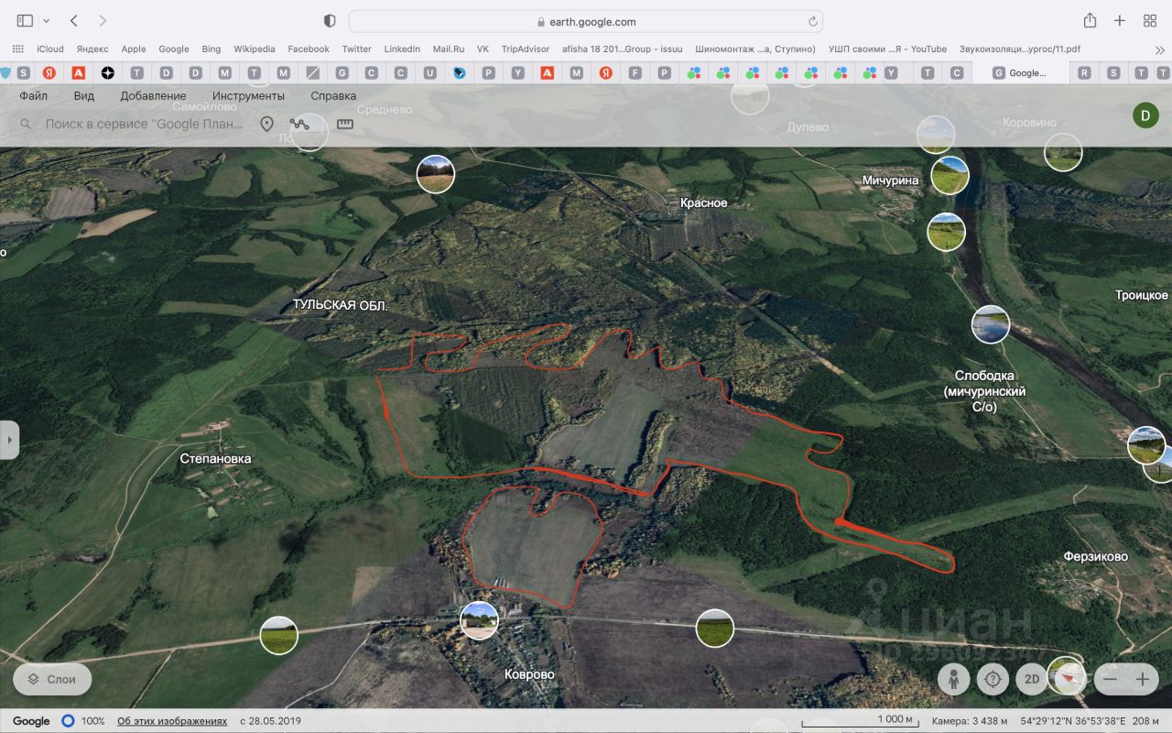Viewport: 1172px width, 733px height.
Task: Click the Троицкое place label
Action: (x=1142, y=295)
